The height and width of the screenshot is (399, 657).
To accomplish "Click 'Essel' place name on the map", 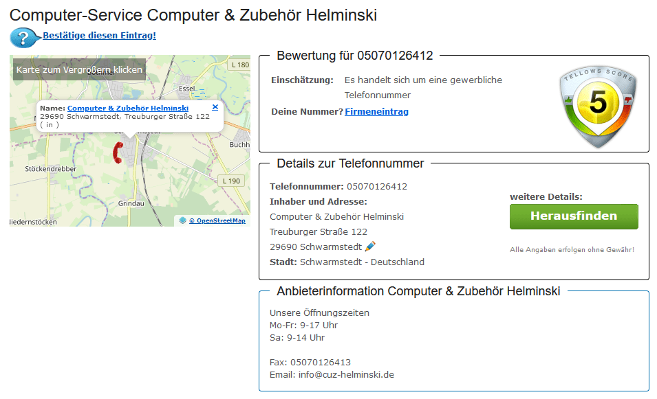I will pos(187,89).
